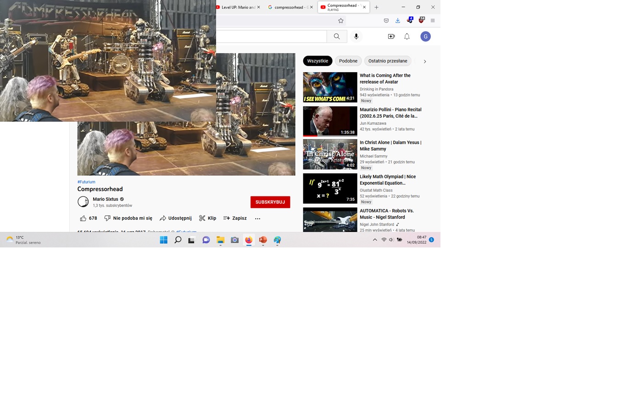635x398 pixels.
Task: Click the Avatar video thumbnail
Action: (330, 87)
